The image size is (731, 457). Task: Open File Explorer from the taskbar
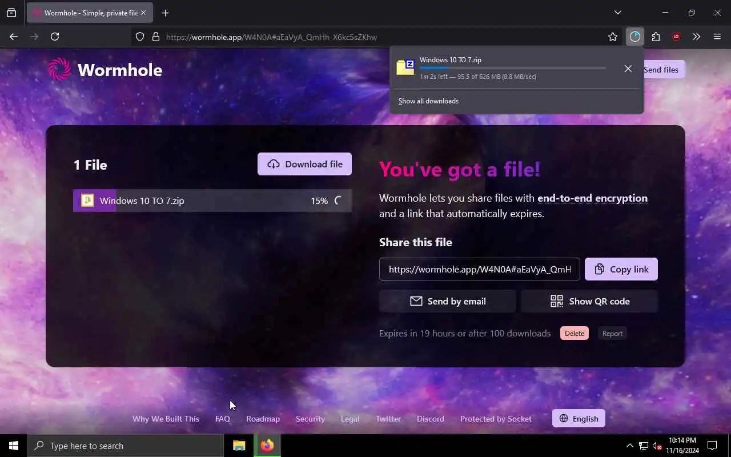[239, 446]
